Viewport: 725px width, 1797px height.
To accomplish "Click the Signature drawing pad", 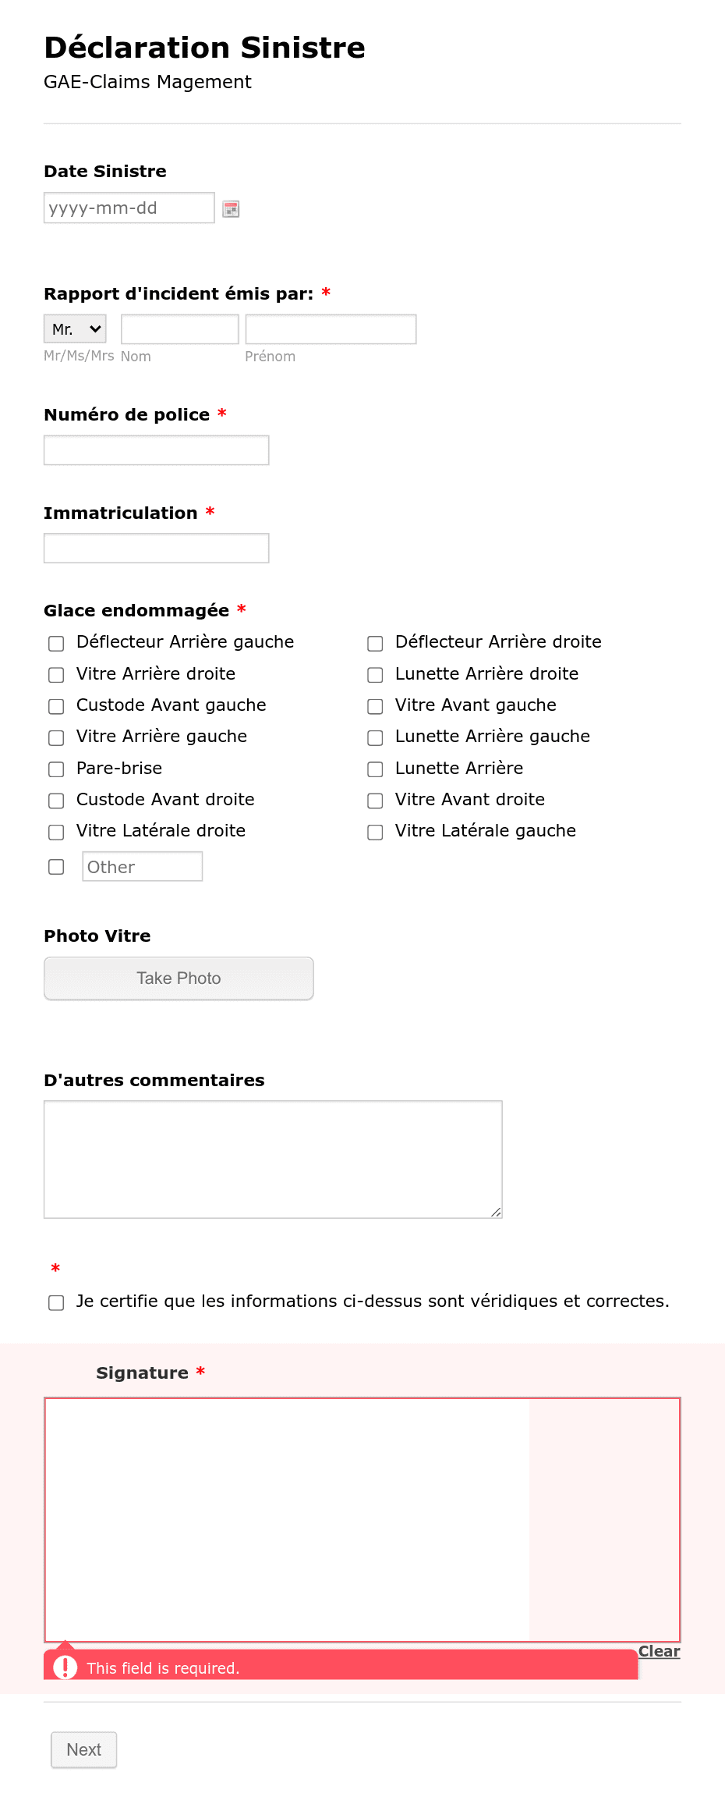I will (362, 1520).
